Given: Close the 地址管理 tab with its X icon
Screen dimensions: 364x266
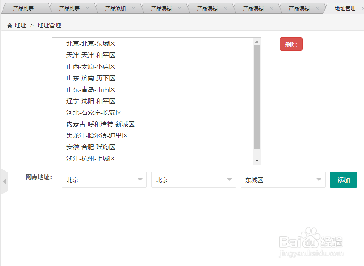Looking at the screenshot, I should [x=362, y=7].
